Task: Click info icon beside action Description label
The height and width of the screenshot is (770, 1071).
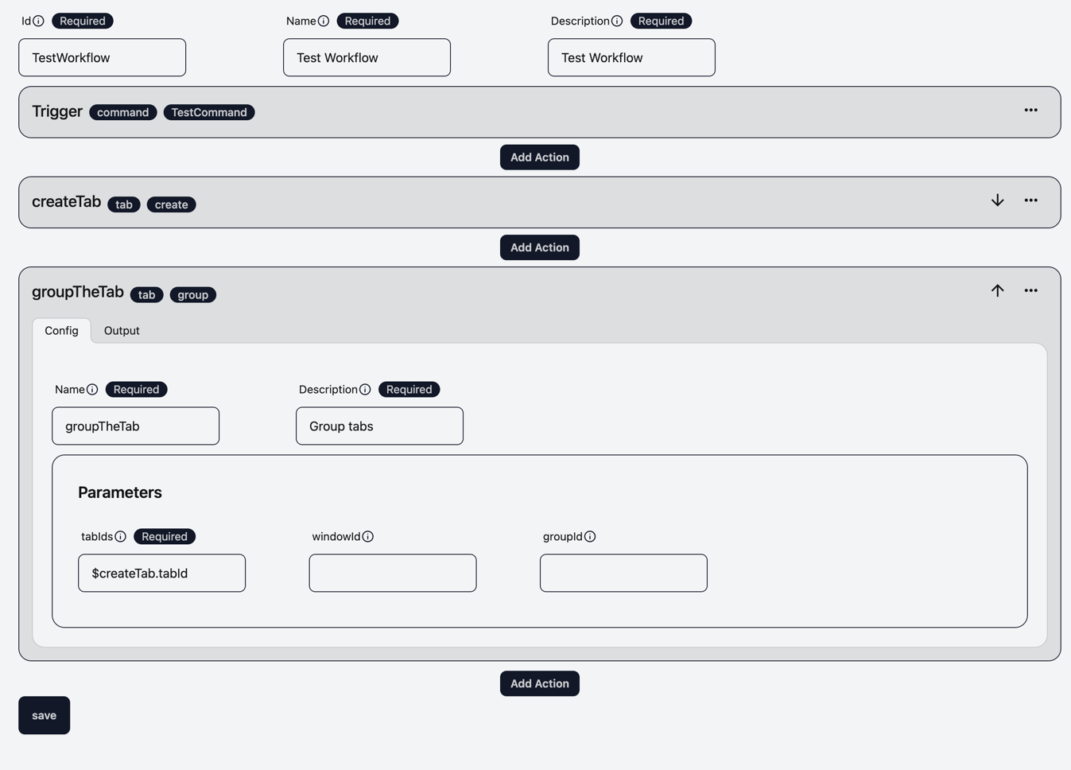Action: click(365, 389)
